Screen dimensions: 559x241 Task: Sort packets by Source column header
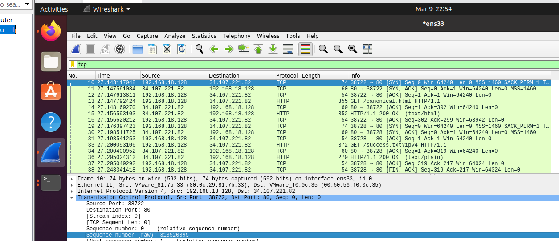[x=174, y=75]
